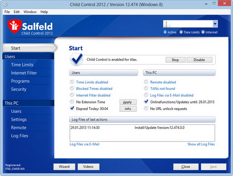Click the large blue checkmark status icon
This screenshot has width=233, height=176.
(77, 60)
